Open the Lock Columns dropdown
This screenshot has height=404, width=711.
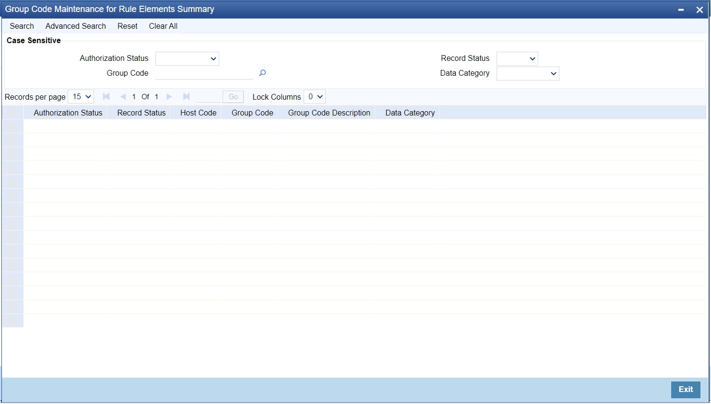click(315, 96)
